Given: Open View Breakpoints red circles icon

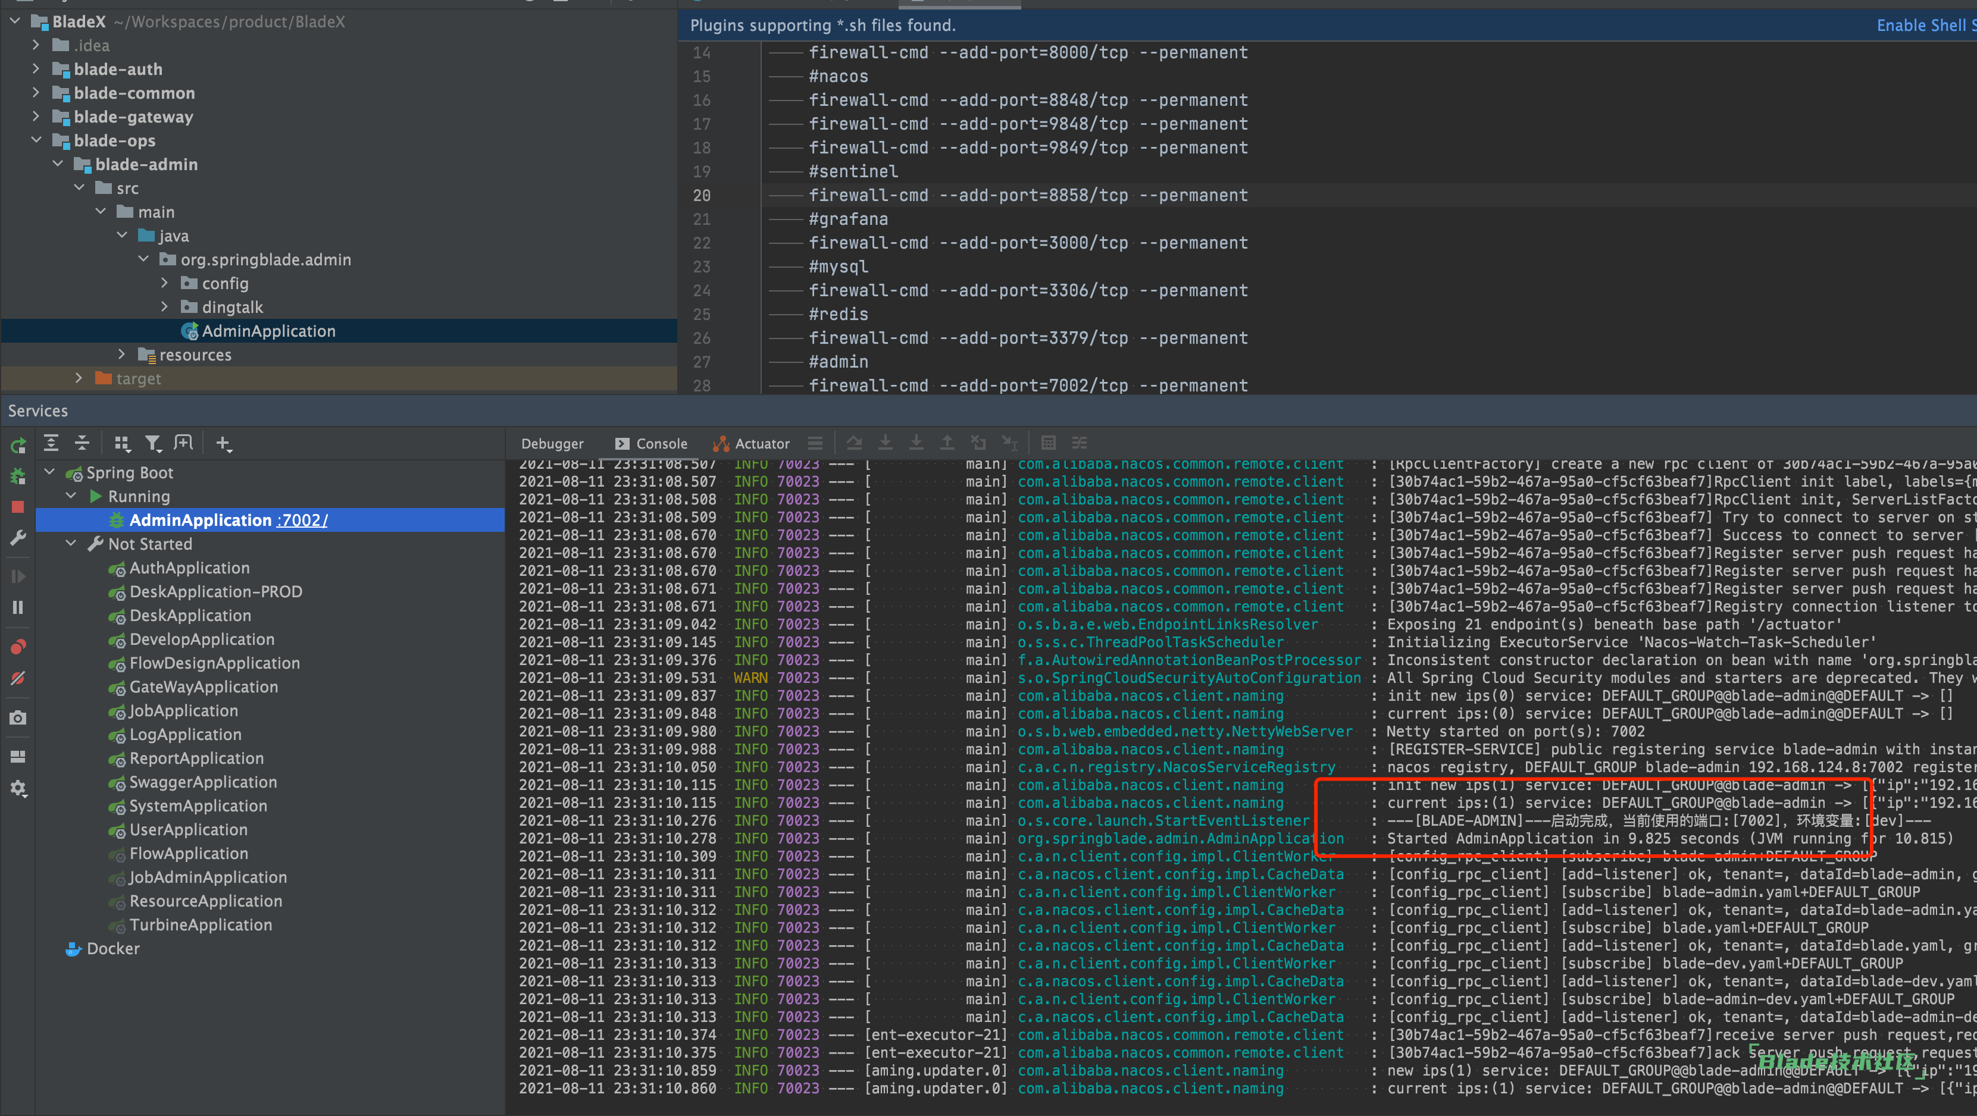Looking at the screenshot, I should tap(18, 647).
